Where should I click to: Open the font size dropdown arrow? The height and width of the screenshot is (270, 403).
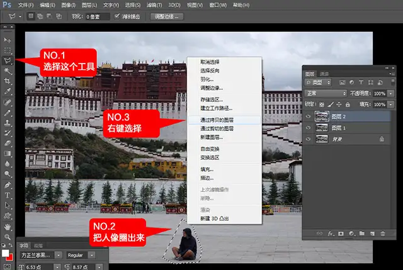click(57, 267)
